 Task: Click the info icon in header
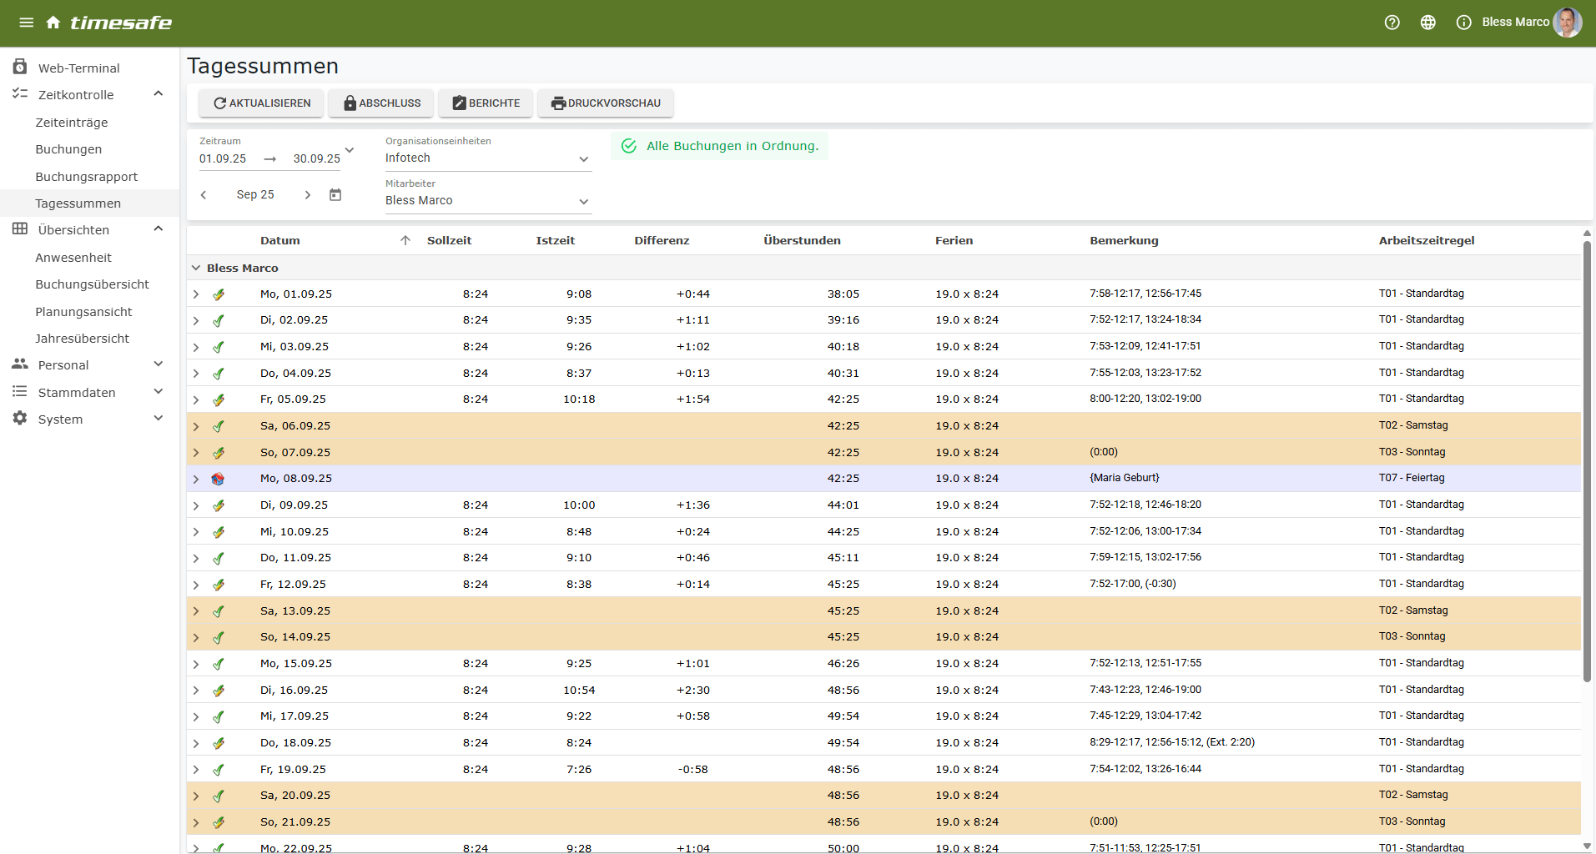pyautogui.click(x=1463, y=23)
